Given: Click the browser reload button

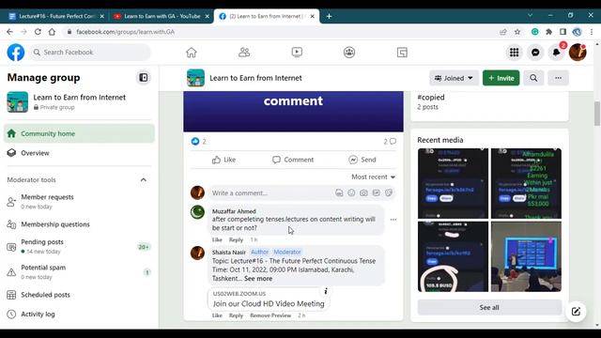Looking at the screenshot, I should tap(38, 32).
